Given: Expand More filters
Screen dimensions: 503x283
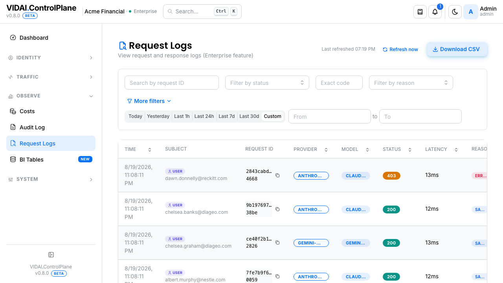Looking at the screenshot, I should pyautogui.click(x=149, y=101).
